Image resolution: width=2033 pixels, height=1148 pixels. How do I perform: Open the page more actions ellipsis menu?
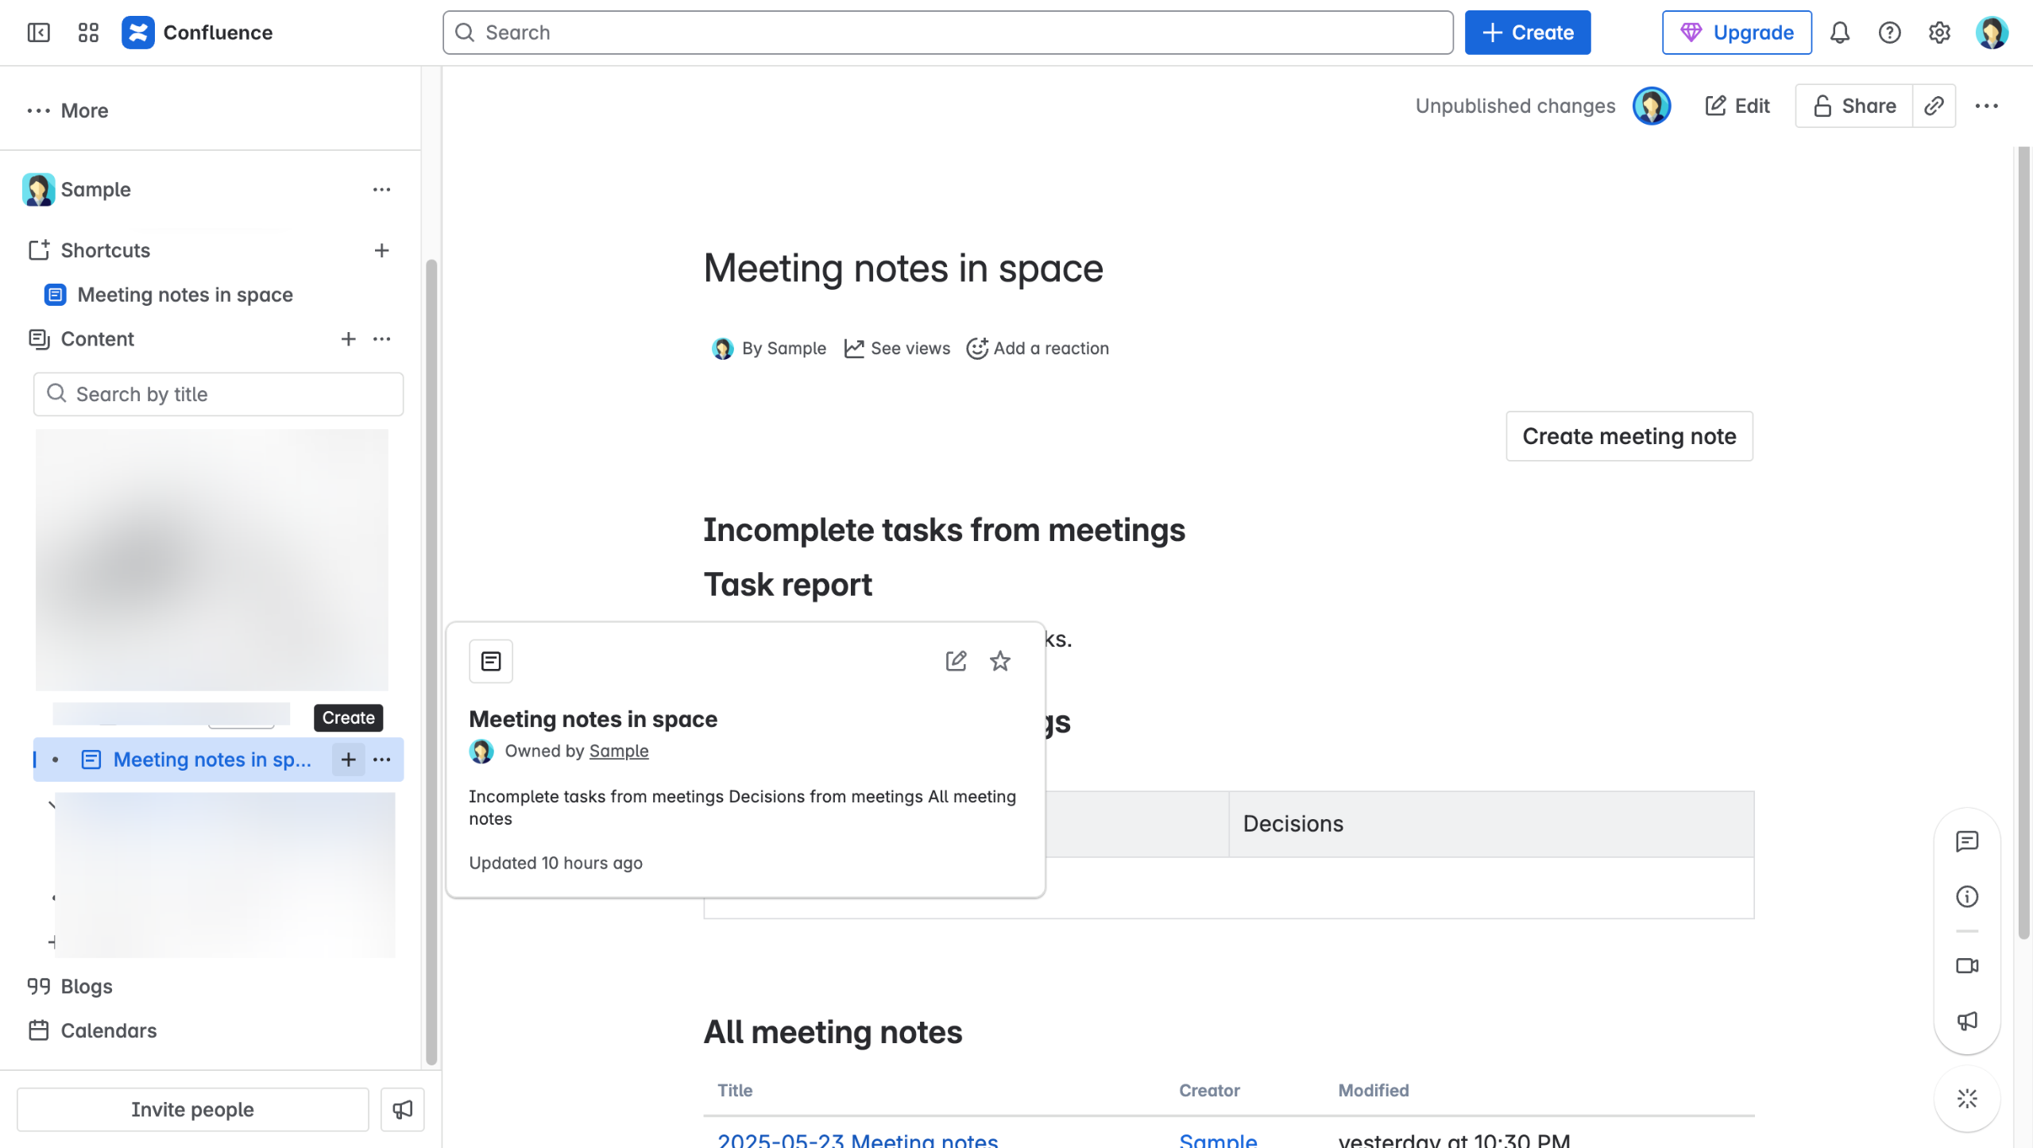tap(1986, 106)
